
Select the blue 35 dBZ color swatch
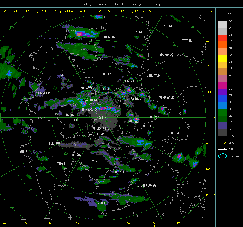222,99
